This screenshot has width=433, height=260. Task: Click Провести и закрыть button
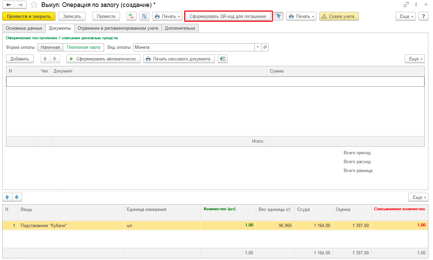29,16
